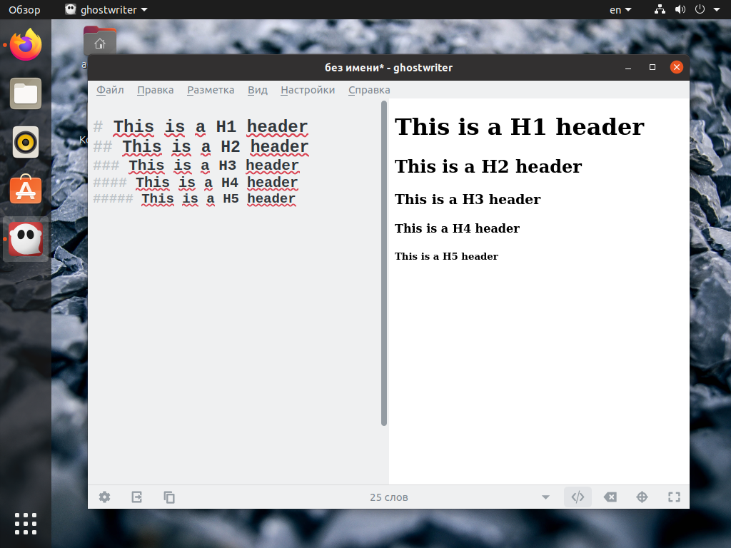Open the Справка menu
The width and height of the screenshot is (731, 548).
[369, 90]
